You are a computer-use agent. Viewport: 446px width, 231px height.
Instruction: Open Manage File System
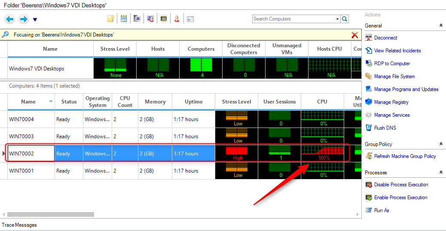394,76
